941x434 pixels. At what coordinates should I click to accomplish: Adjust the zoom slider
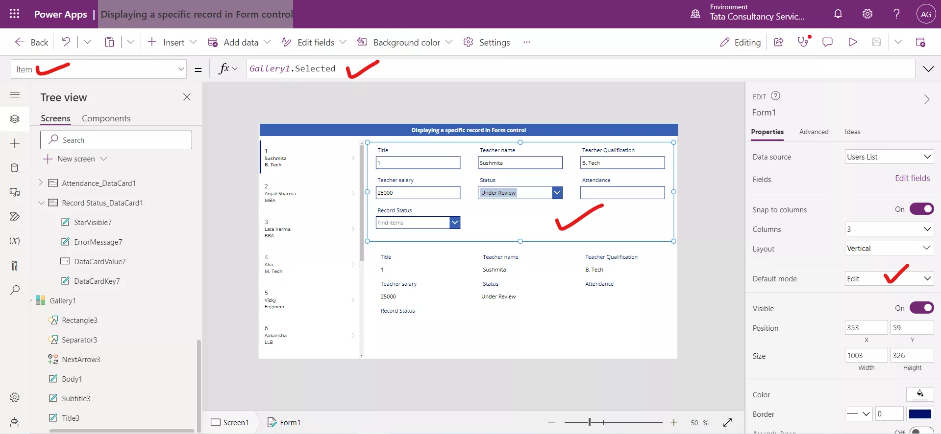point(590,422)
